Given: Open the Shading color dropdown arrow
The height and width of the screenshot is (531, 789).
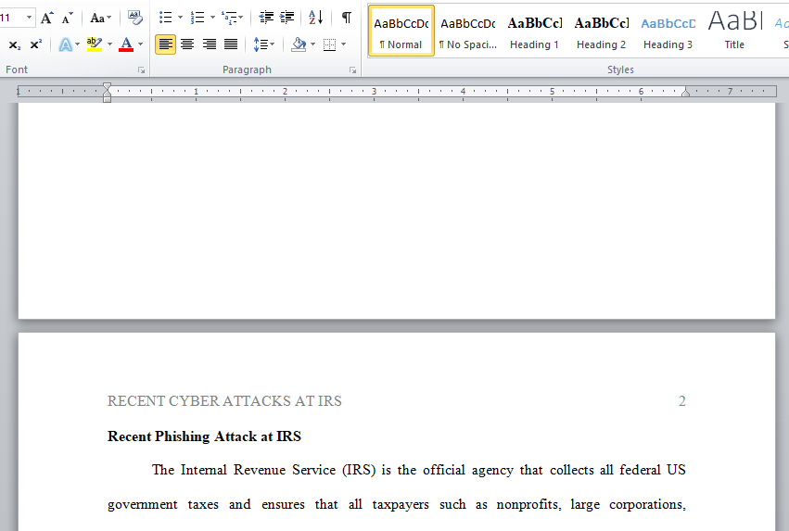Looking at the screenshot, I should coord(313,44).
